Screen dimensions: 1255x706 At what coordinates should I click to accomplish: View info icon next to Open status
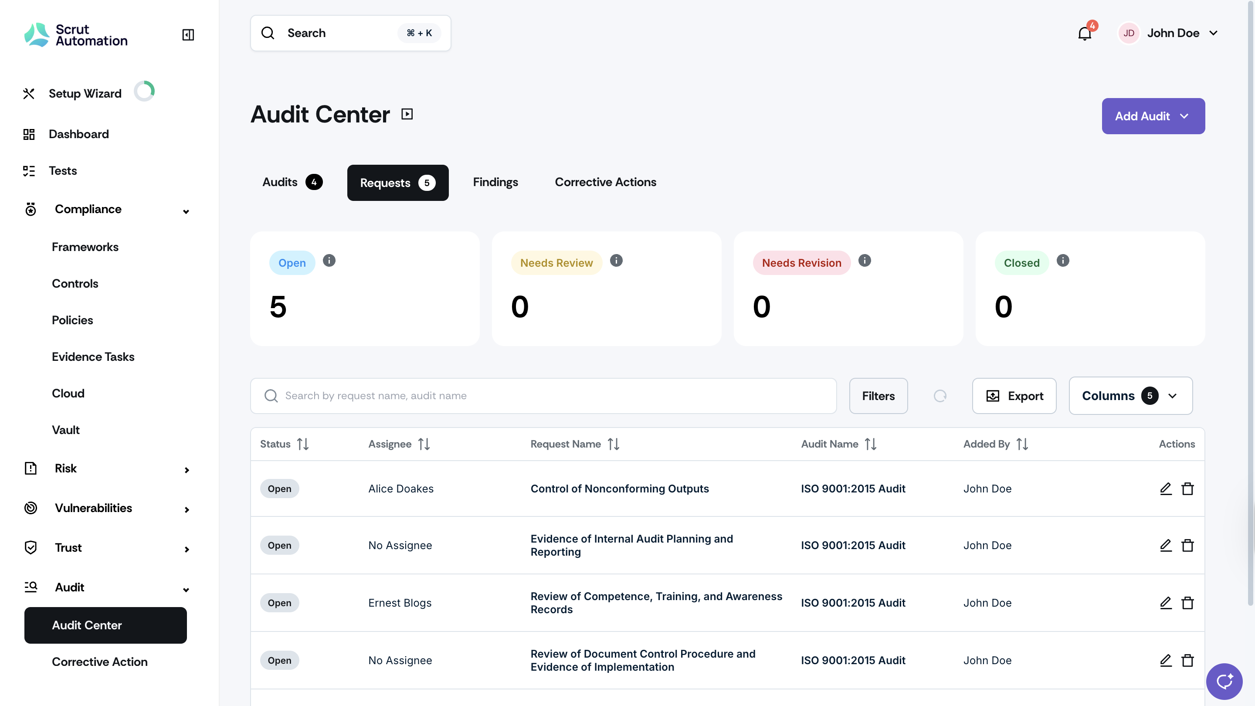[329, 260]
